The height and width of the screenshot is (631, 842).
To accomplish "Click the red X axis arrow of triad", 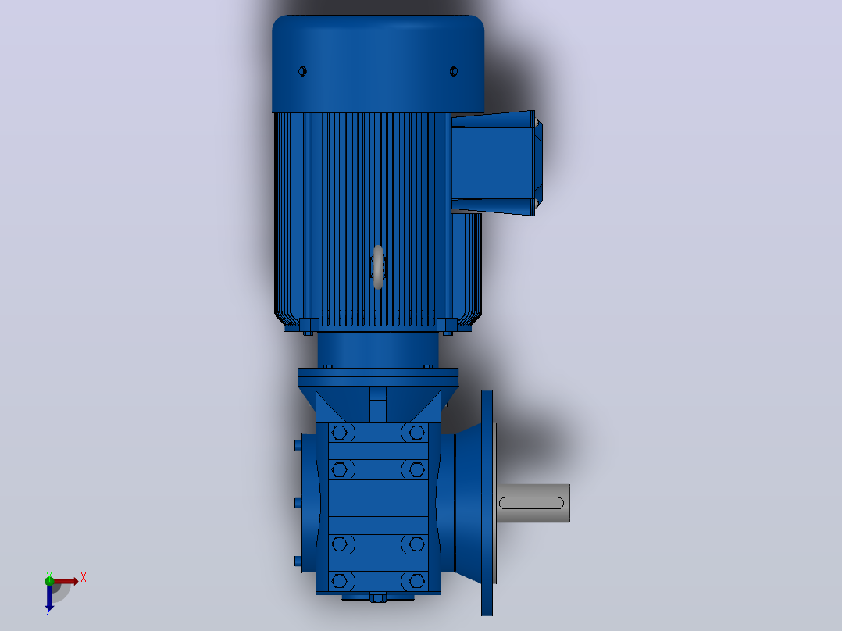I will point(66,582).
